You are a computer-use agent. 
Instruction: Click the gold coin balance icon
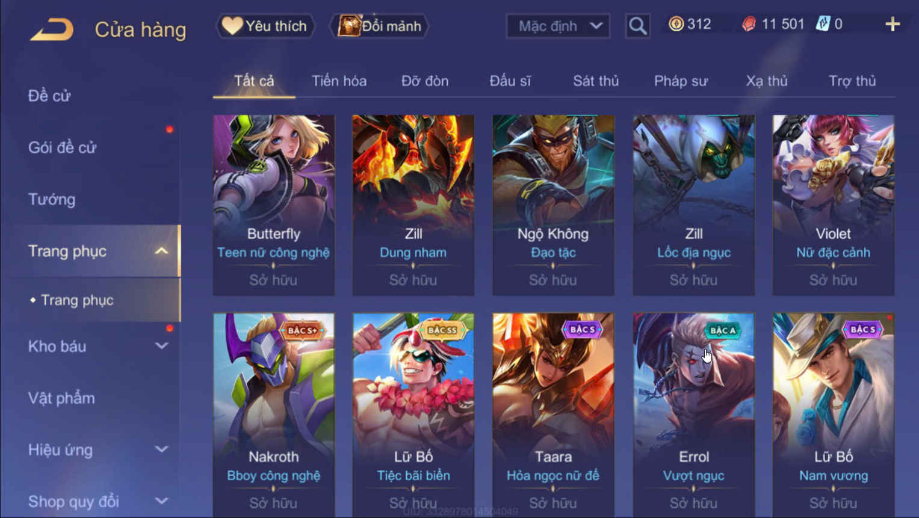676,24
